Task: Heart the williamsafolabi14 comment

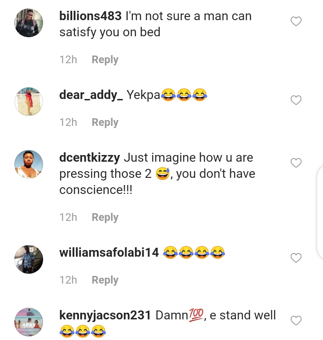Action: point(296,258)
